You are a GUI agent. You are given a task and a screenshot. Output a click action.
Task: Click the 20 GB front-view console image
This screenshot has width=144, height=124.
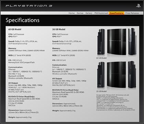point(117,75)
